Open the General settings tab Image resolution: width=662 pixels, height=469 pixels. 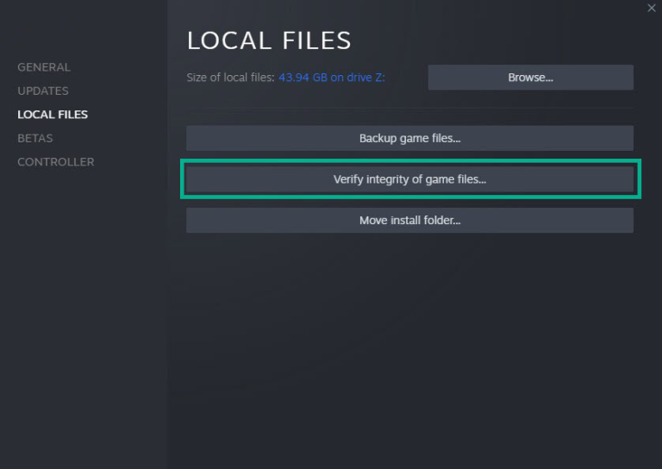pos(44,67)
